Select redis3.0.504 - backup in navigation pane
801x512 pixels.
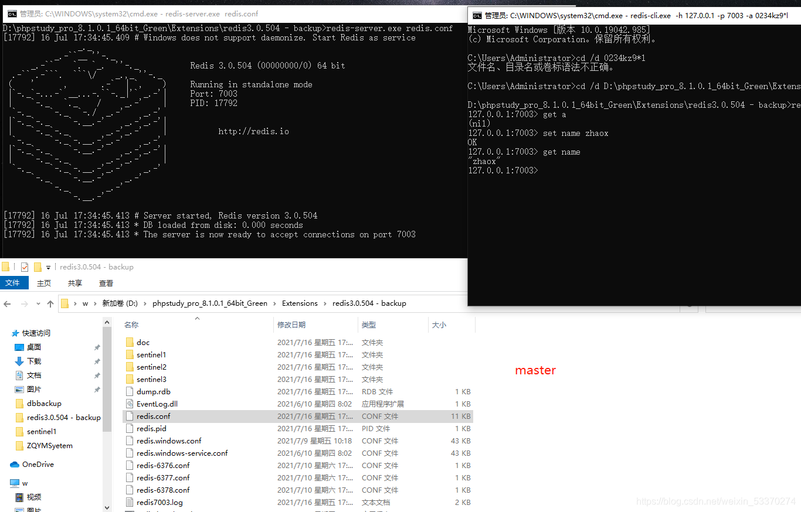[x=64, y=417]
